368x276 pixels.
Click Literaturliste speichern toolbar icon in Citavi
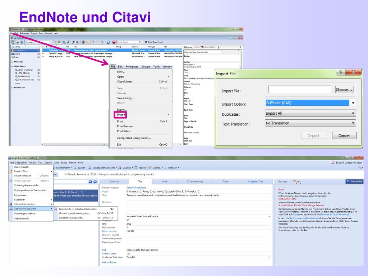(89, 168)
